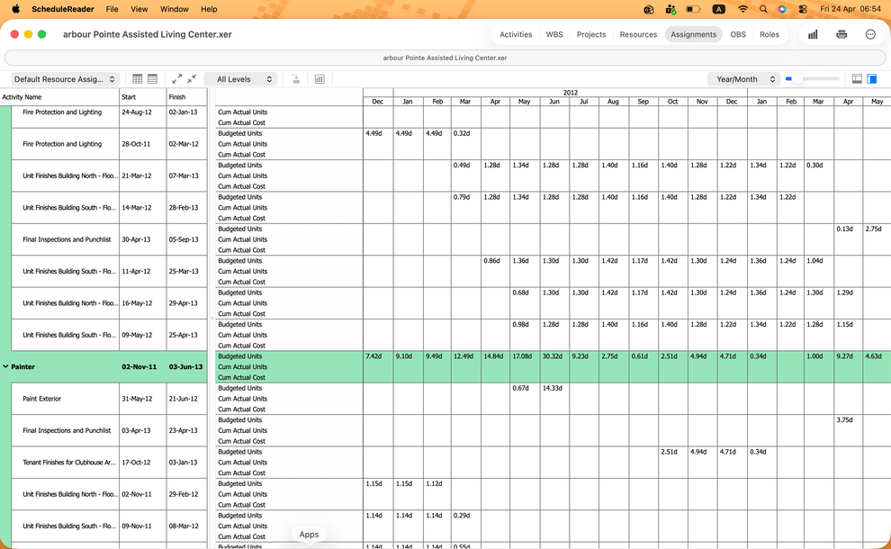Viewport: 891px width, 549px height.
Task: Click the Painter start date 02-Nov-11
Action: click(x=139, y=366)
